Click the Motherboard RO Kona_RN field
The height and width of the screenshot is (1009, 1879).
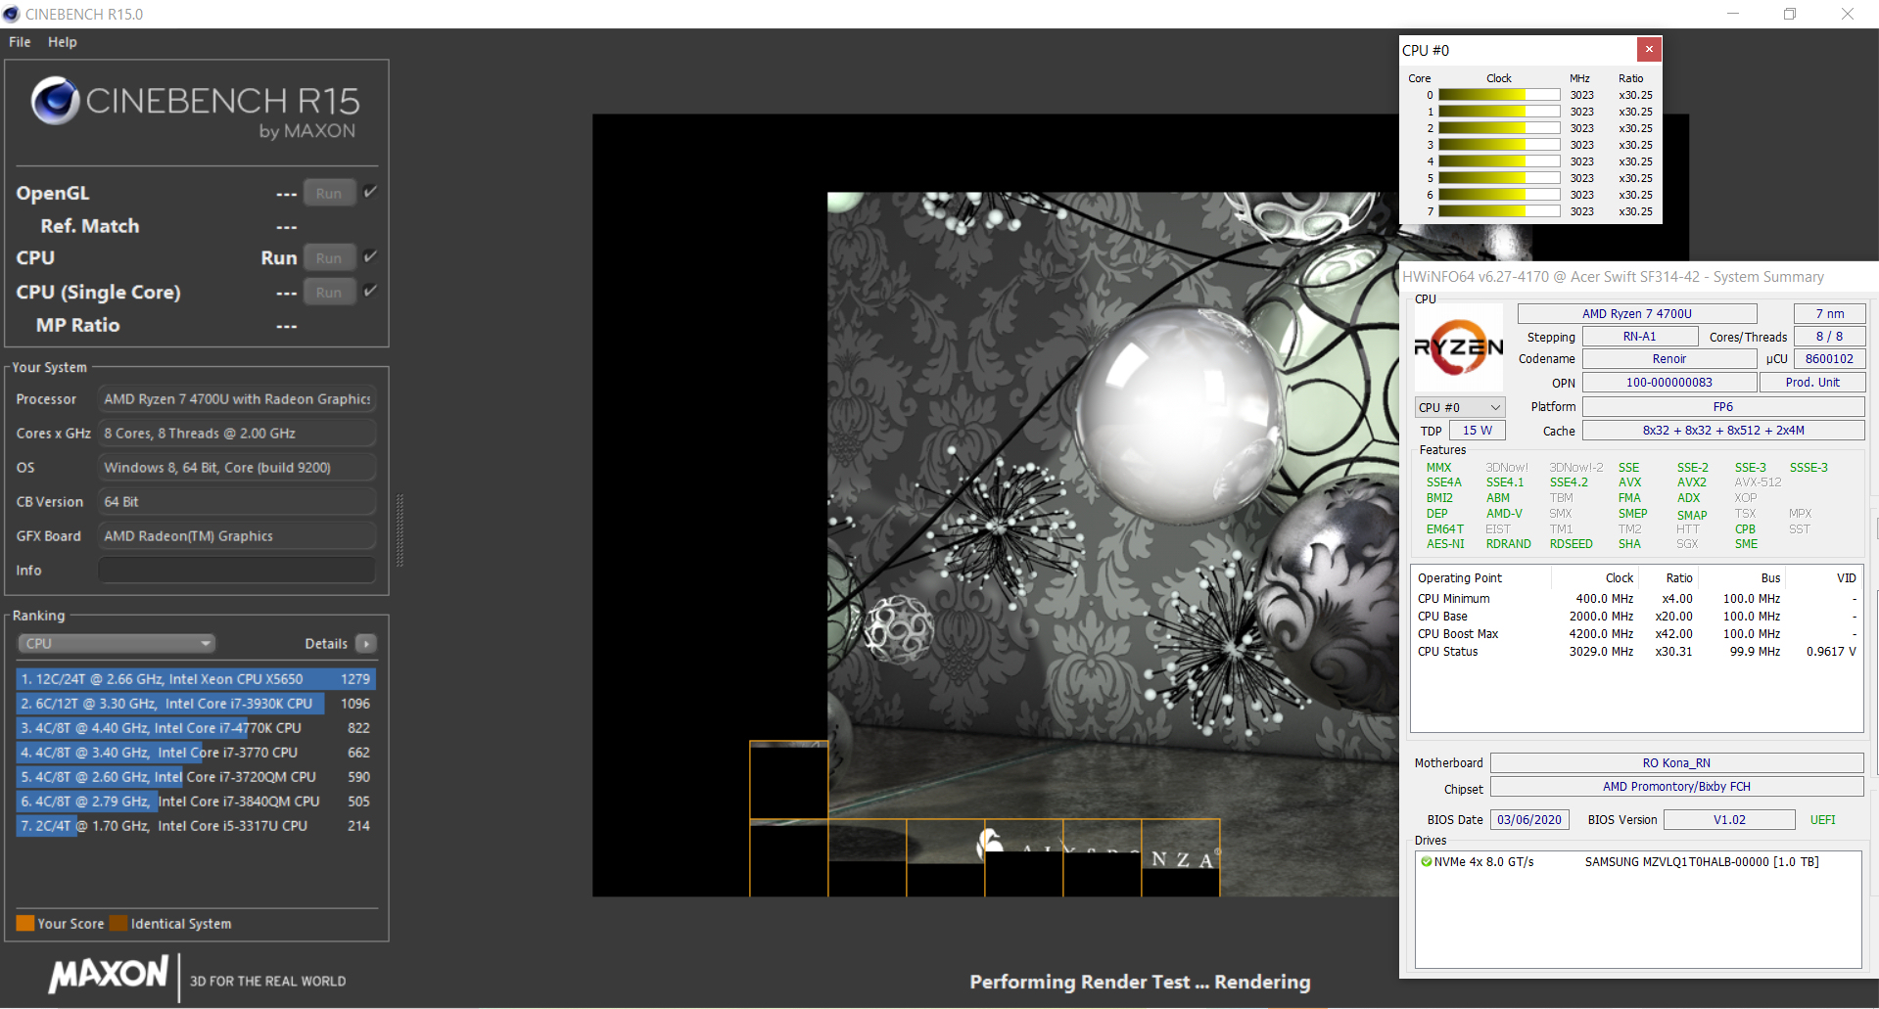1676,762
